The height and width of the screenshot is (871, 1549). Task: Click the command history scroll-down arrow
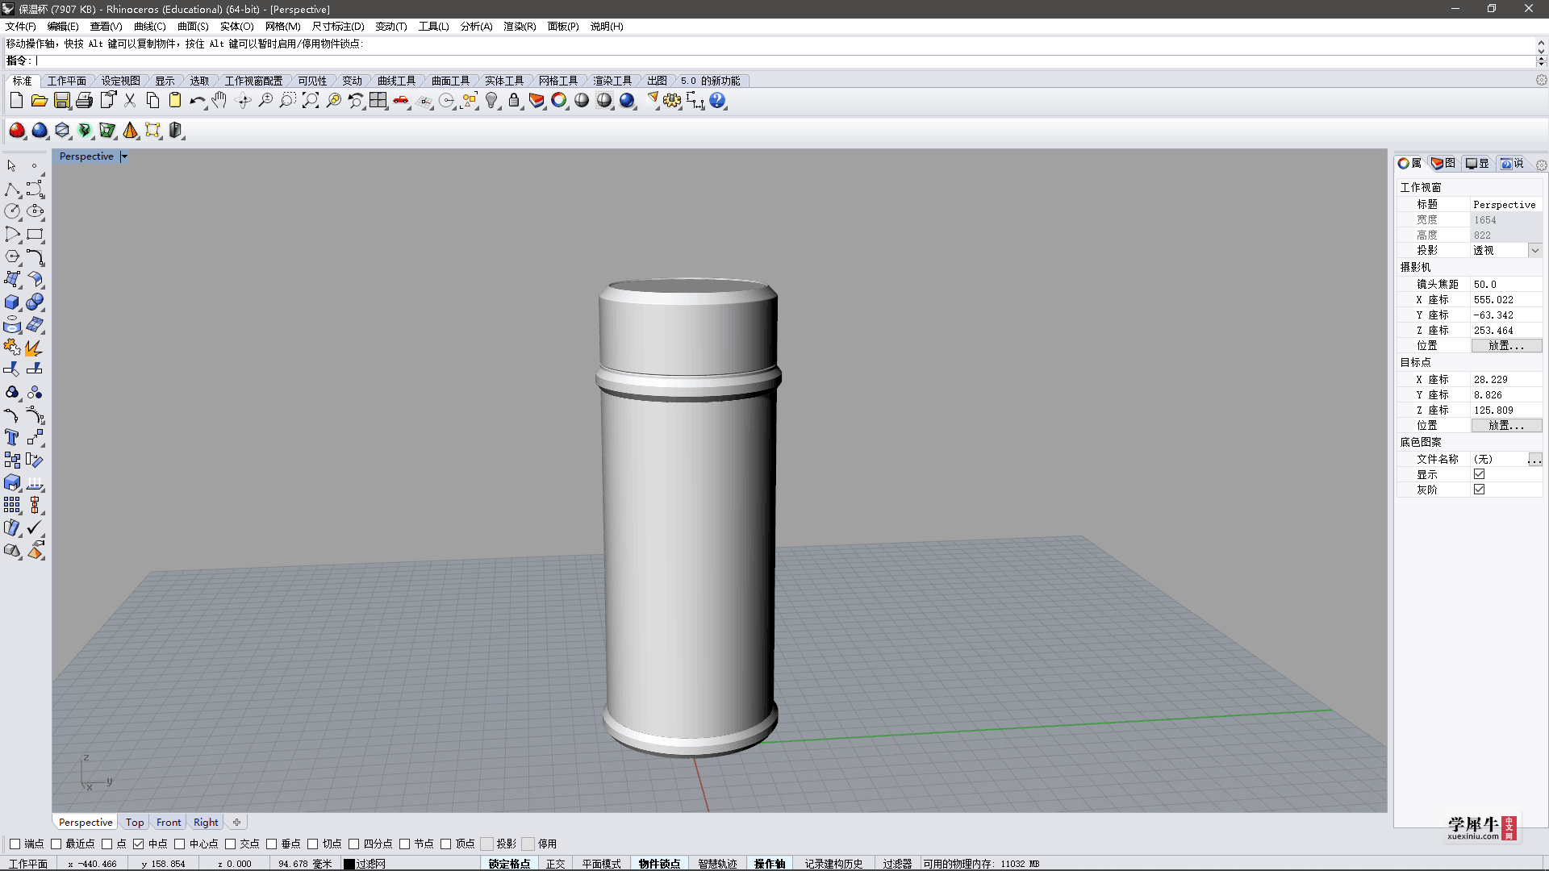click(x=1541, y=50)
